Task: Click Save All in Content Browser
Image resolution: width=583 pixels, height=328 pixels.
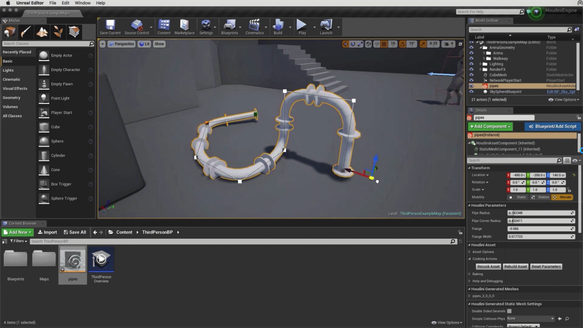Action: point(75,232)
